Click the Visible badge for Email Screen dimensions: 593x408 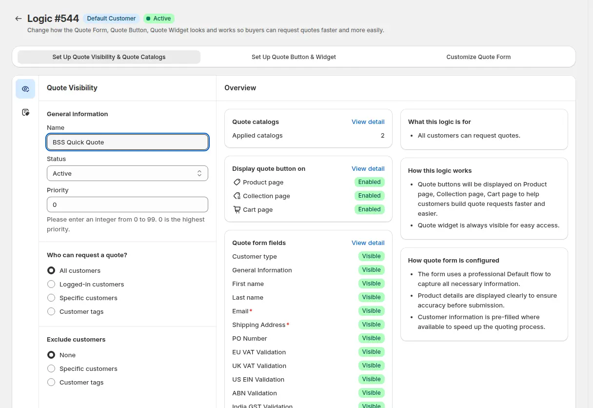click(x=371, y=311)
